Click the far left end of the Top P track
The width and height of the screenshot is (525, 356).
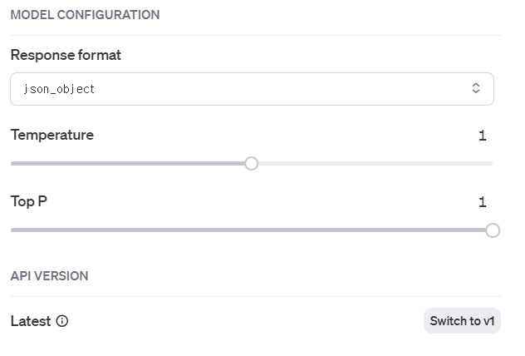click(13, 230)
